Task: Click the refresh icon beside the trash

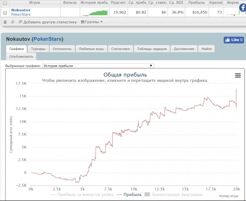Action: (13, 22)
